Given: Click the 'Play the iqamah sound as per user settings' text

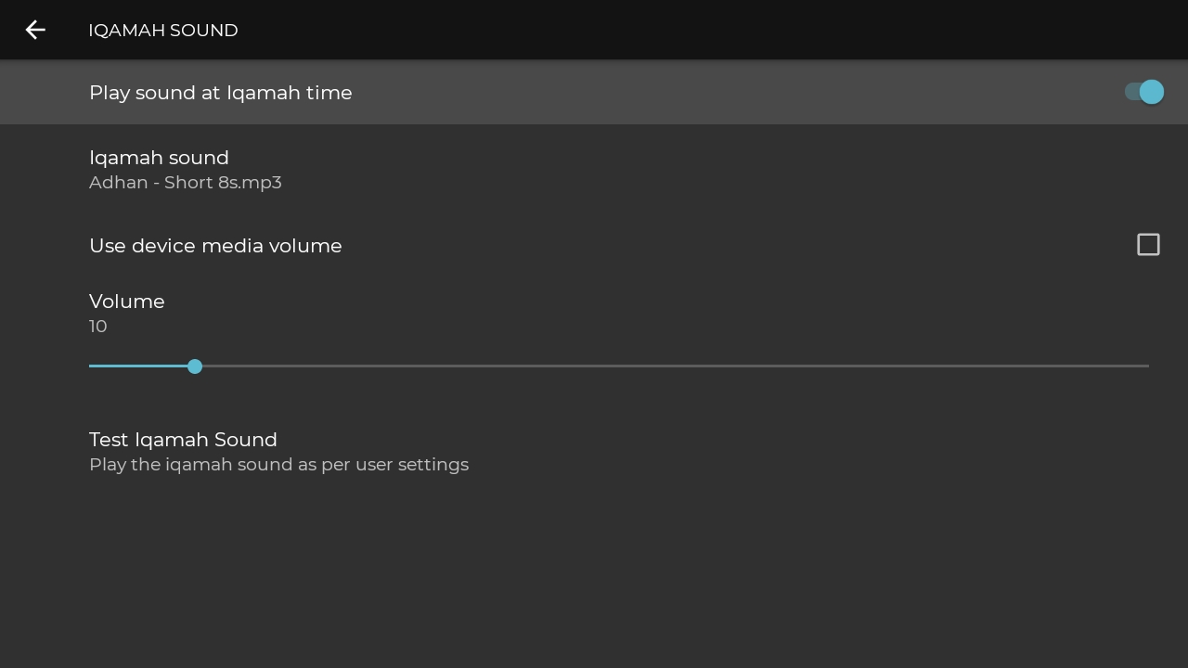Looking at the screenshot, I should pos(278,465).
